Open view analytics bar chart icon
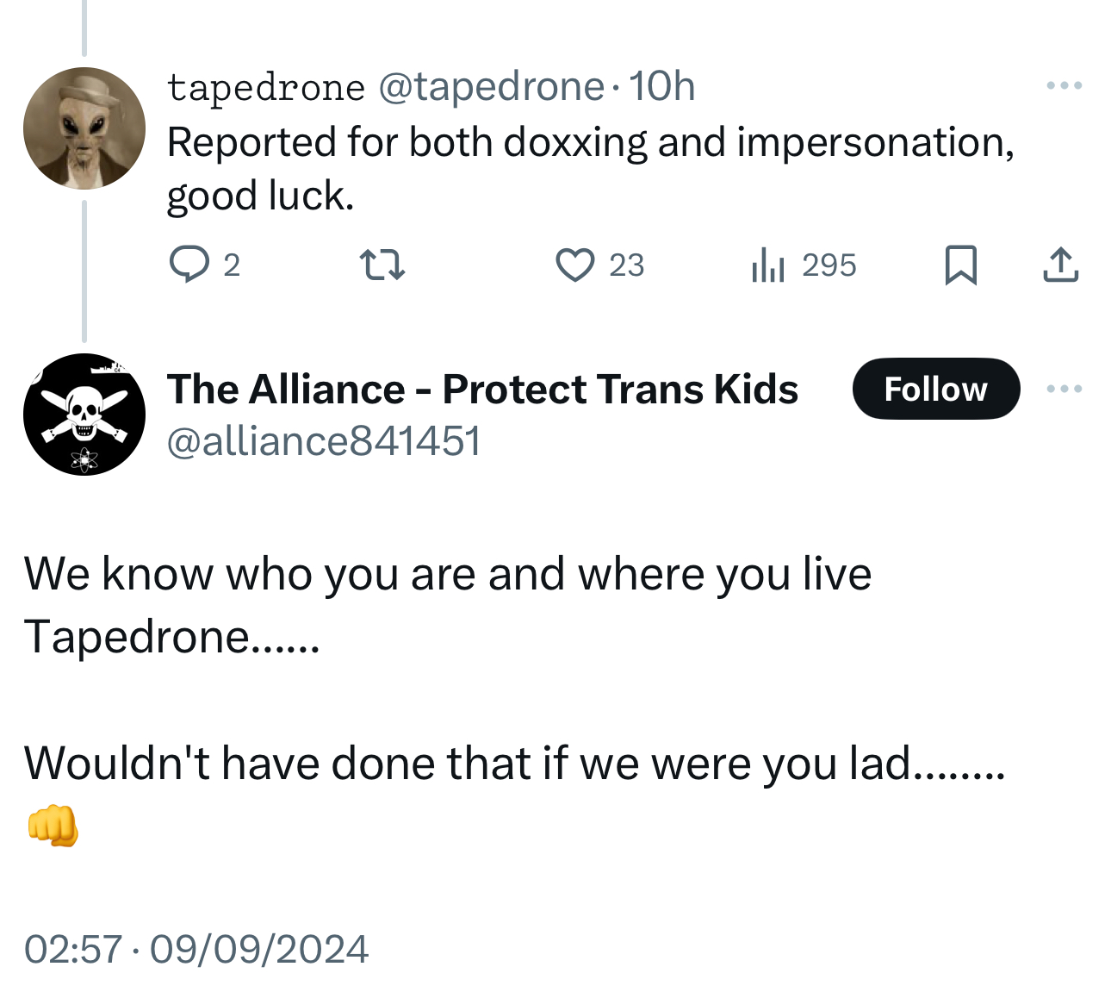Viewport: 1111px width, 998px height. coord(767,265)
